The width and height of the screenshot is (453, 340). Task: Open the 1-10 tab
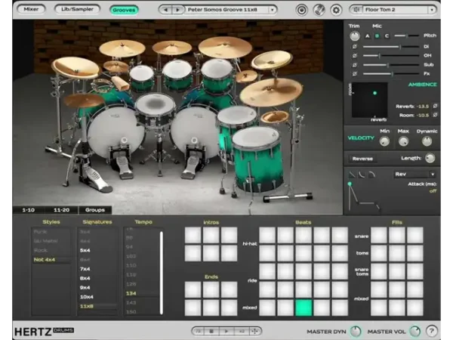coord(29,210)
